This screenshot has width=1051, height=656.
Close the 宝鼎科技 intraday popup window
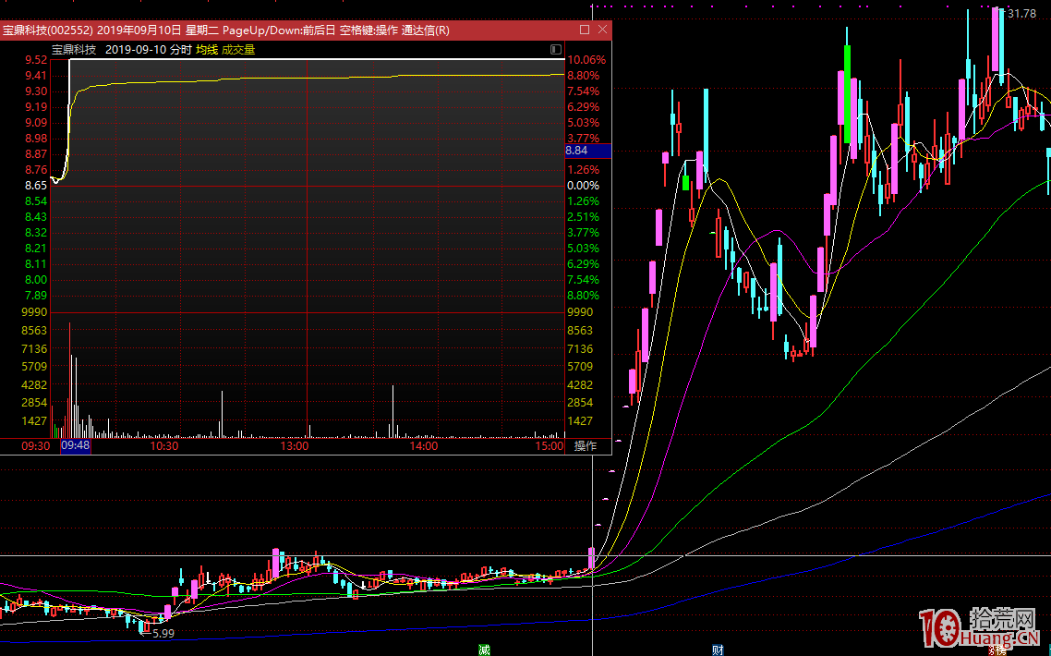pos(602,30)
